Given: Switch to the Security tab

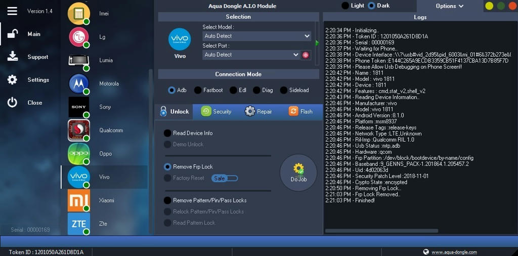Looking at the screenshot, I should pos(216,112).
